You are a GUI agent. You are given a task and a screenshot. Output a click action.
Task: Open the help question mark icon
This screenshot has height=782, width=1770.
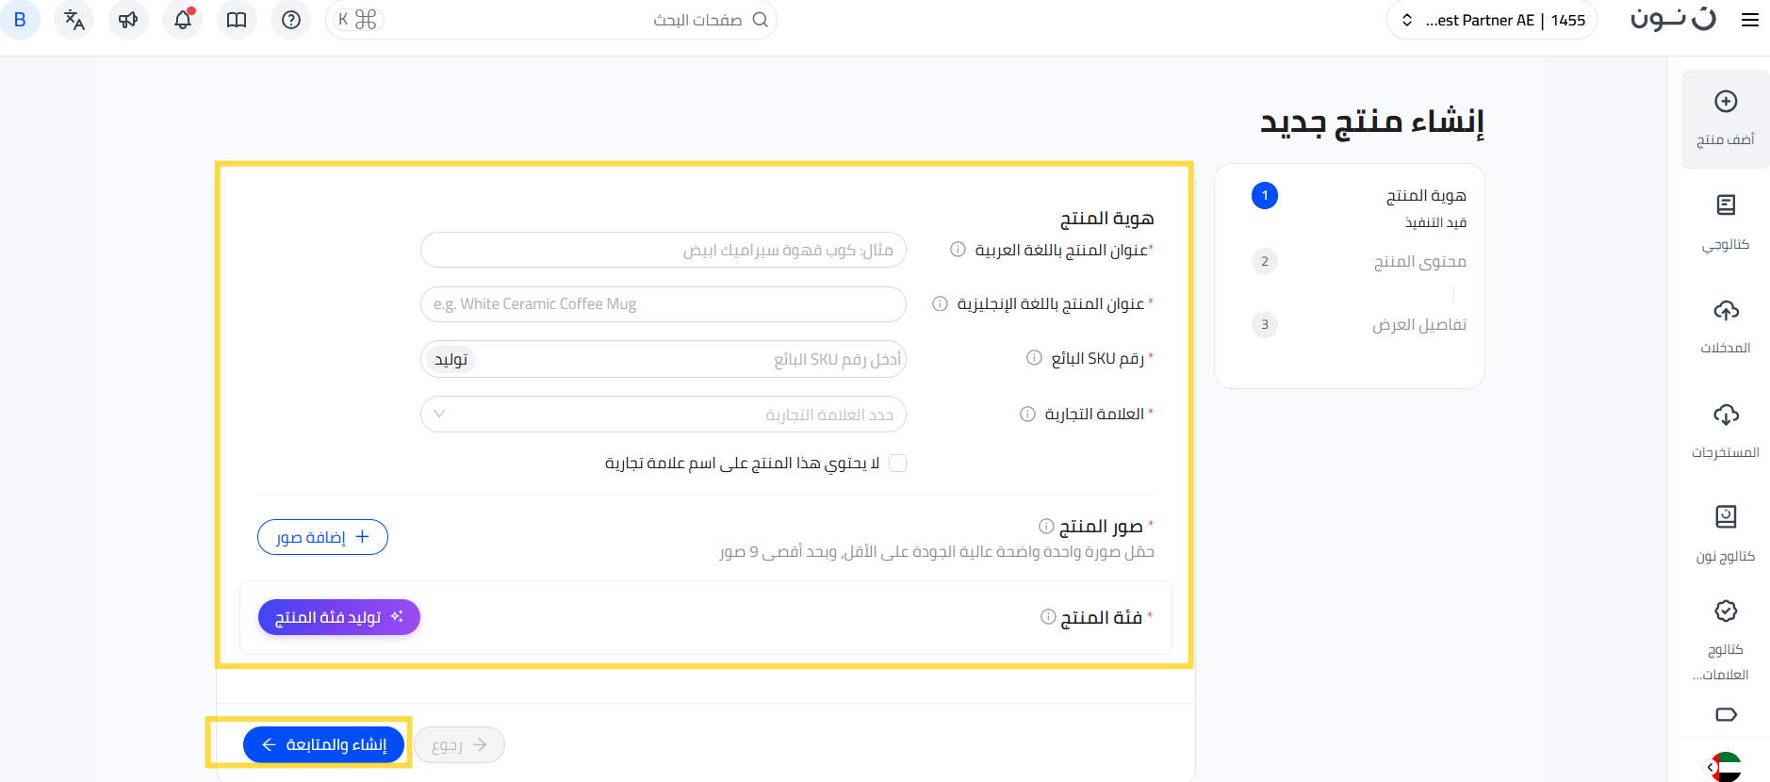pyautogui.click(x=291, y=20)
